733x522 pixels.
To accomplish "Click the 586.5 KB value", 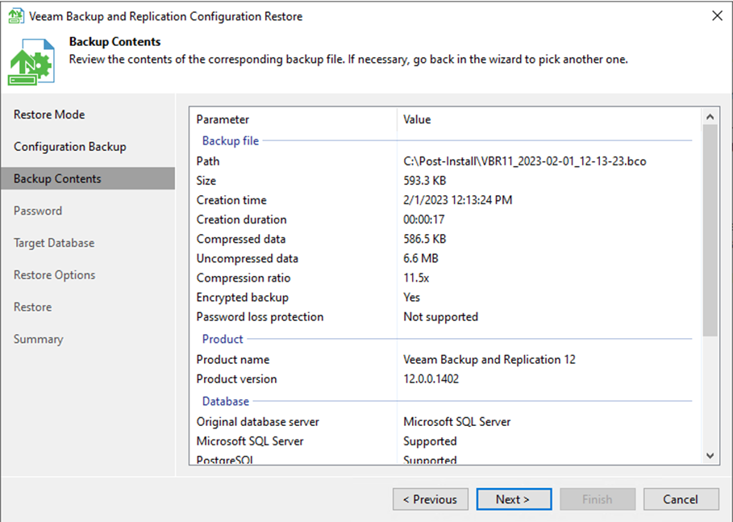I will point(425,240).
